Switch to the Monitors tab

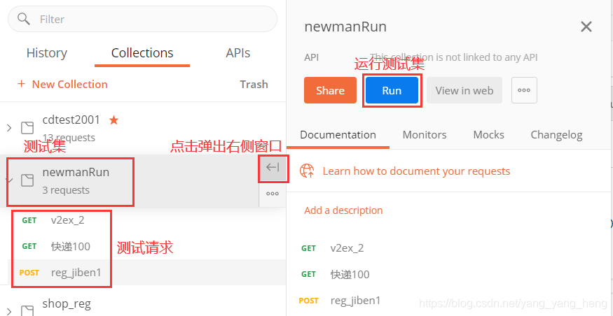(424, 135)
